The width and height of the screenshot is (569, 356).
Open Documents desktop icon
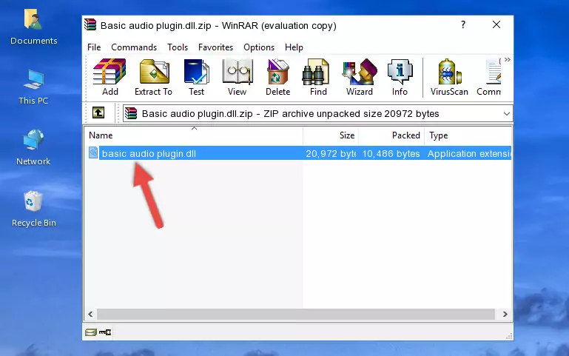coord(33,27)
